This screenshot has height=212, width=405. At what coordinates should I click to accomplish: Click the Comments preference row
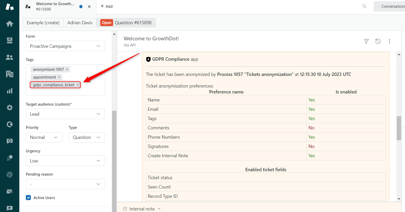(266, 128)
